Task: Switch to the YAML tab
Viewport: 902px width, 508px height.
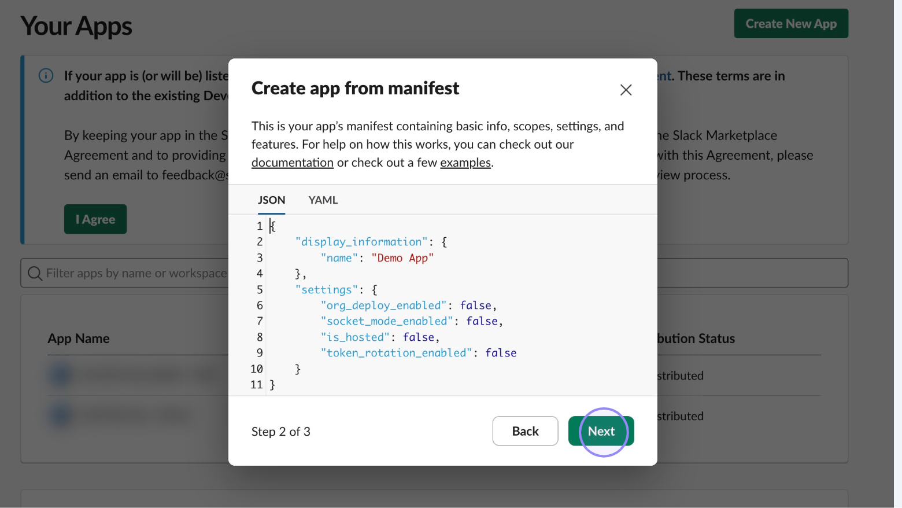Action: point(323,200)
